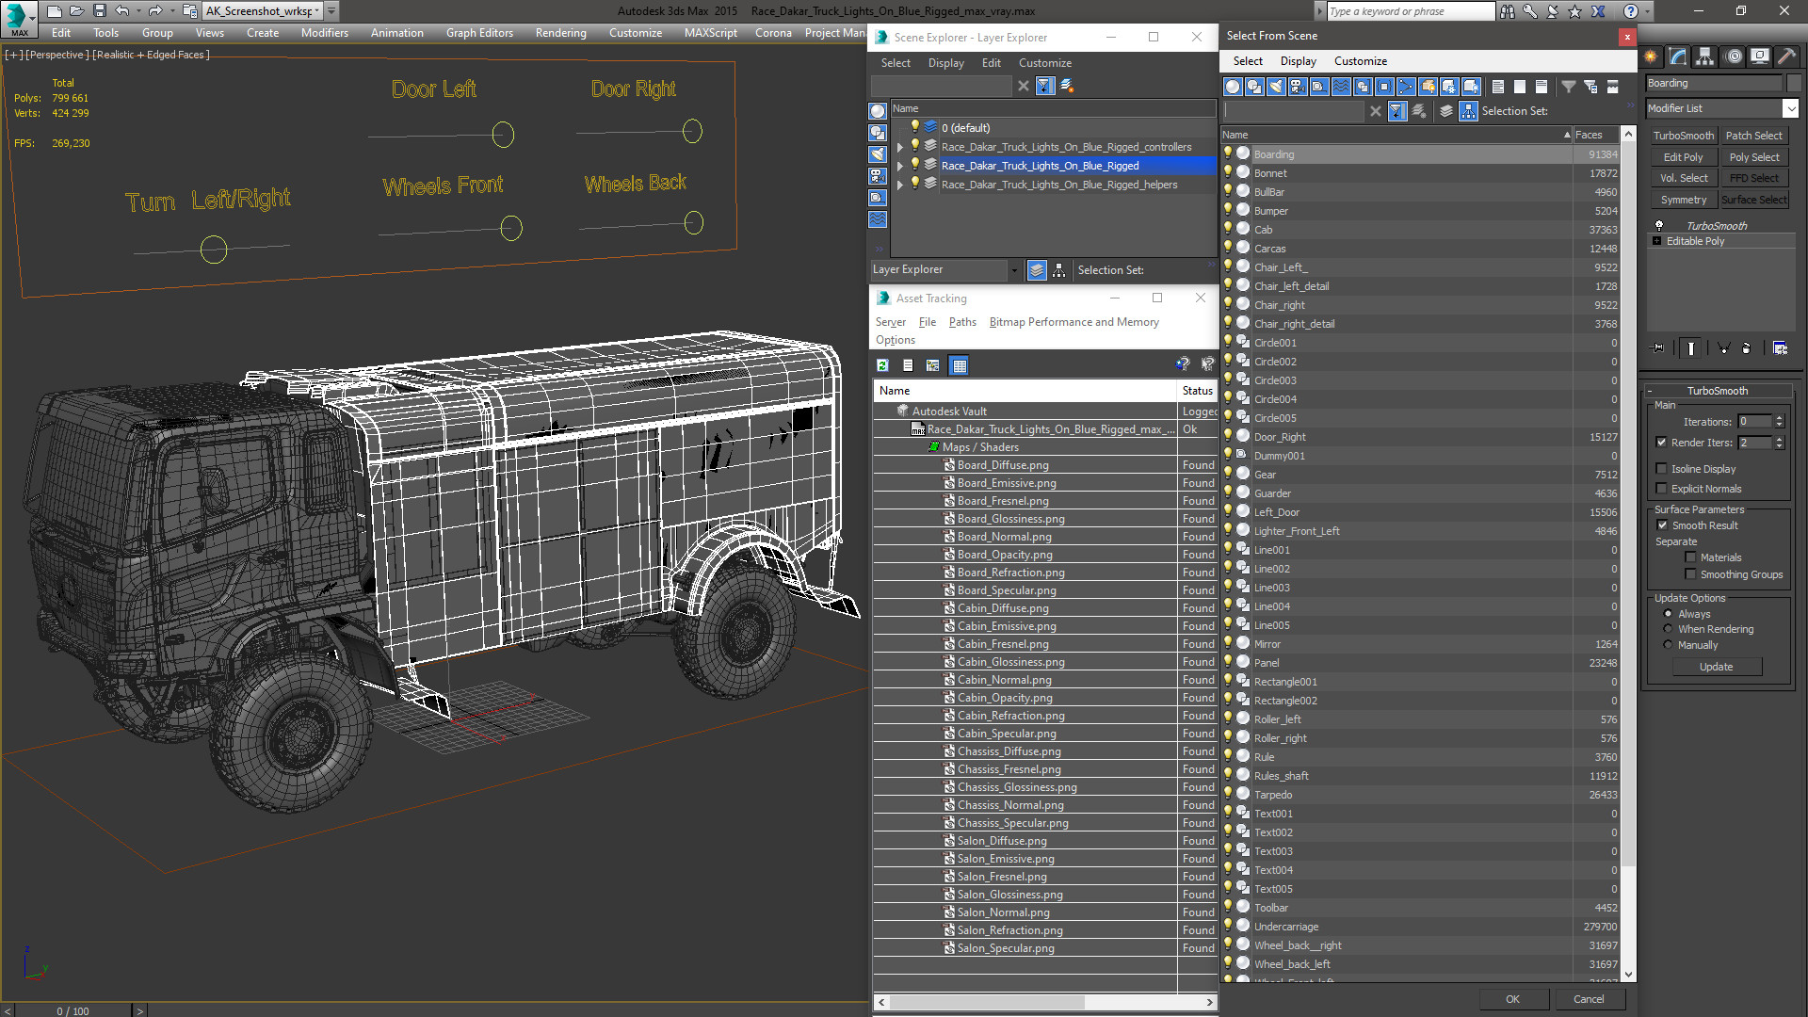Click Sort by Hierarchy icon in Select From Scene
Viewport: 1808px width, 1017px height.
click(1469, 111)
